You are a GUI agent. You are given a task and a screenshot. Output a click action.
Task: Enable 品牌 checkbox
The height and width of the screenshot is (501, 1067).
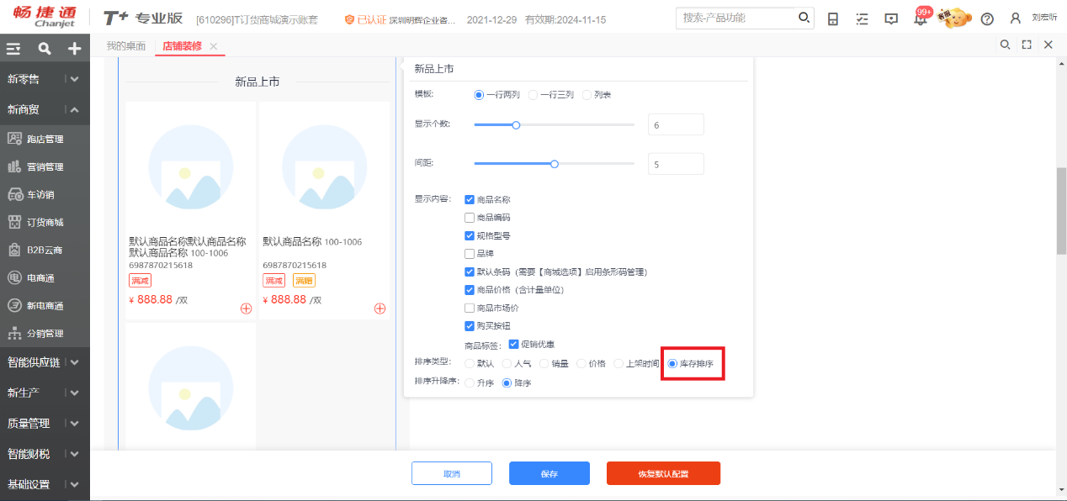tap(470, 254)
